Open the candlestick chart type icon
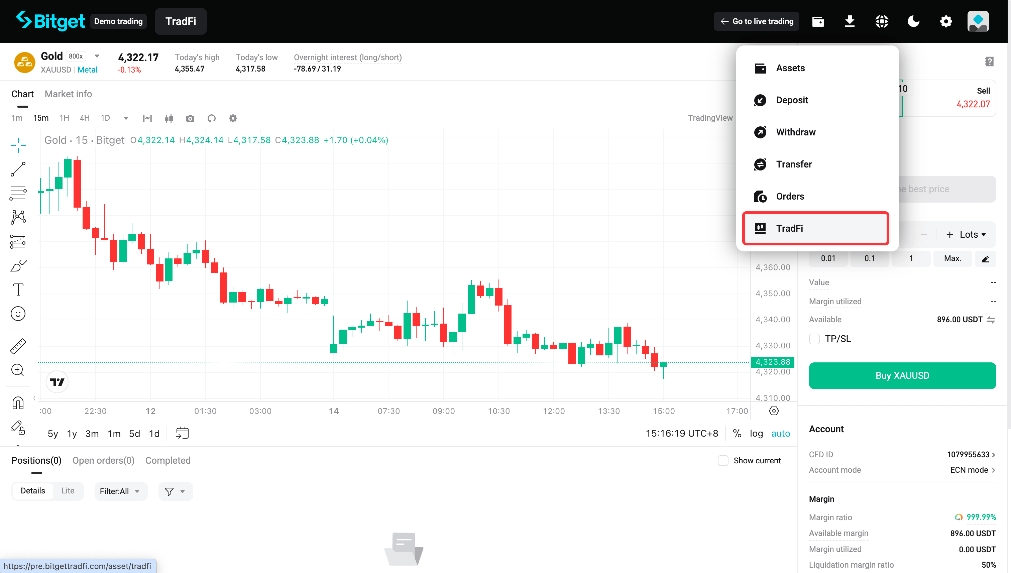1011x573 pixels. tap(169, 118)
